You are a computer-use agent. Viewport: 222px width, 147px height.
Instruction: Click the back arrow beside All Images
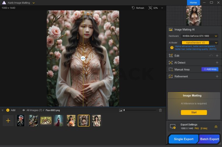(23, 110)
